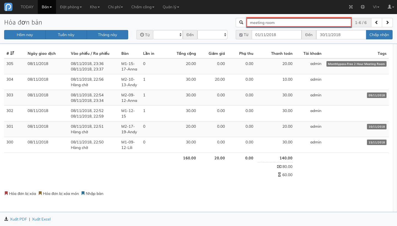Open the help lifebuoy icon
The height and width of the screenshot is (226, 397).
coord(363,7)
